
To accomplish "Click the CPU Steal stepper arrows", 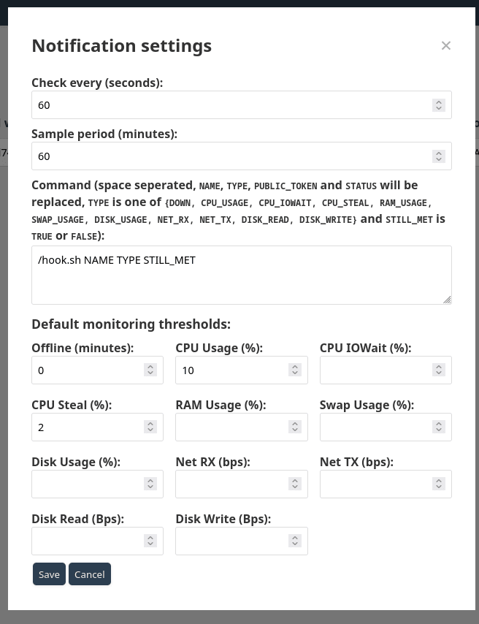I will [x=150, y=427].
